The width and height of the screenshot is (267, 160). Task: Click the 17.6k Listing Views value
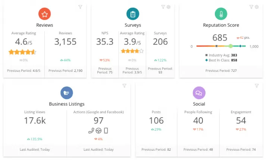(35, 120)
